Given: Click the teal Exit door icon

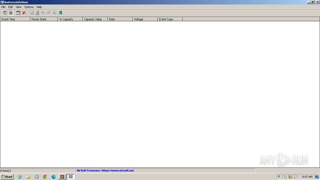Looking at the screenshot, I should [60, 13].
